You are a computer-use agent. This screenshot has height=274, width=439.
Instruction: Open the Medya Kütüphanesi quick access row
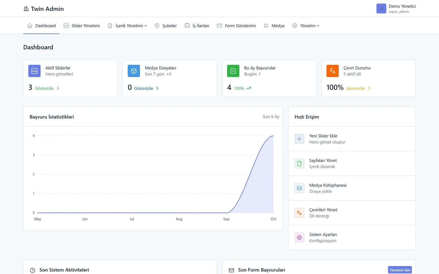click(x=352, y=188)
